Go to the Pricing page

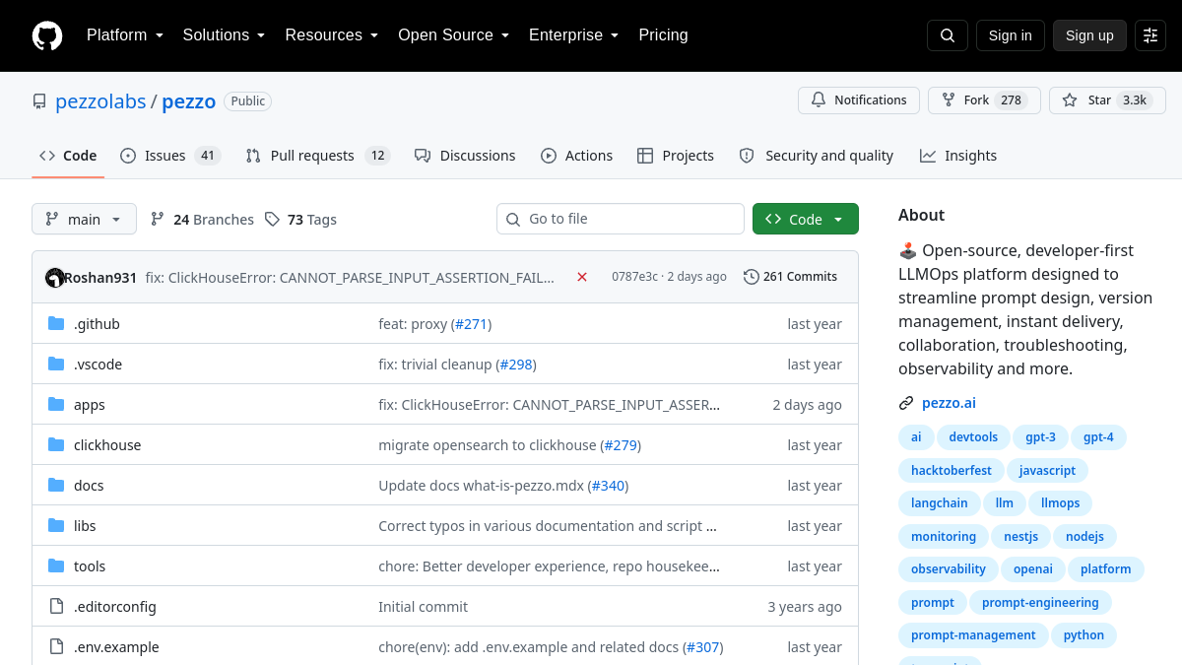point(663,35)
